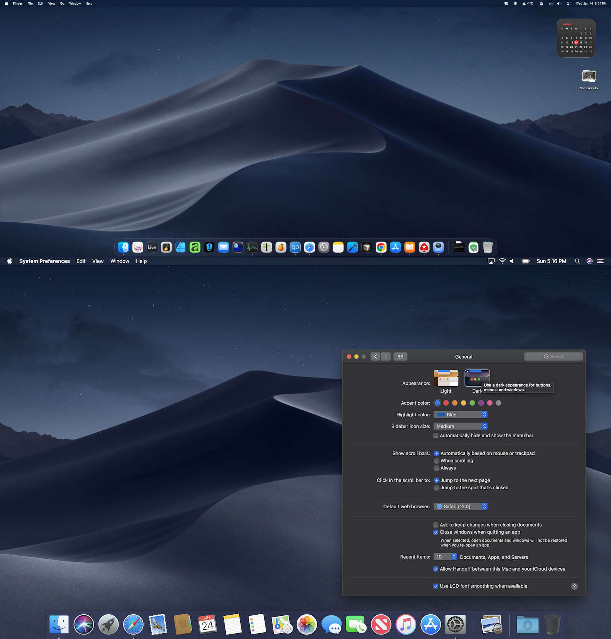Image resolution: width=611 pixels, height=639 pixels.
Task: Open the Live app in the dock
Action: click(x=152, y=247)
